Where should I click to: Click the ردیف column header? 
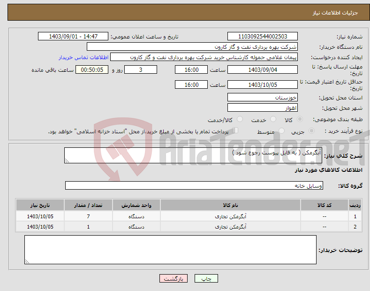coord(355,205)
